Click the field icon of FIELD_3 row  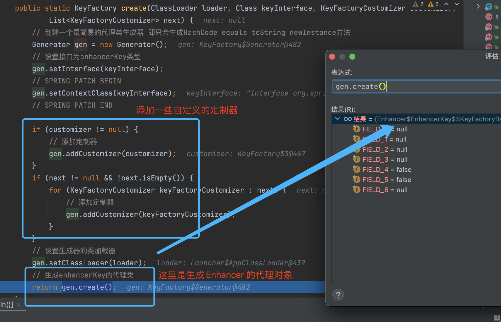pyautogui.click(x=357, y=159)
